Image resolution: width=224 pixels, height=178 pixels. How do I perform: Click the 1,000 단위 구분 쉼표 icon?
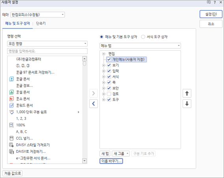point(11,112)
